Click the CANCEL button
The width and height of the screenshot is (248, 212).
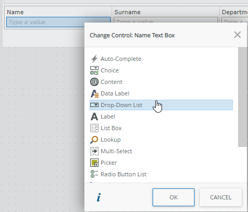[221, 197]
